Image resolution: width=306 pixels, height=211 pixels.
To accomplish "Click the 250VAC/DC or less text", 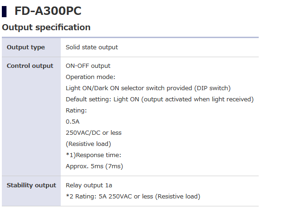I will pyautogui.click(x=94, y=133).
